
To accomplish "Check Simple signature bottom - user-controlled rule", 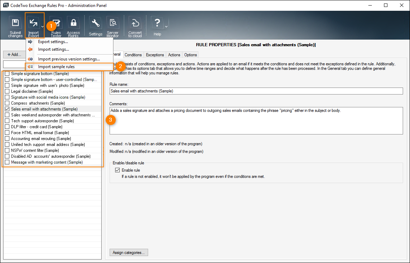I will (x=7, y=79).
